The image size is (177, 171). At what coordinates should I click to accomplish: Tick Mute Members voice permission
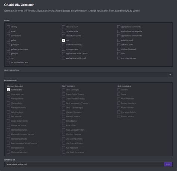(x=119, y=99)
